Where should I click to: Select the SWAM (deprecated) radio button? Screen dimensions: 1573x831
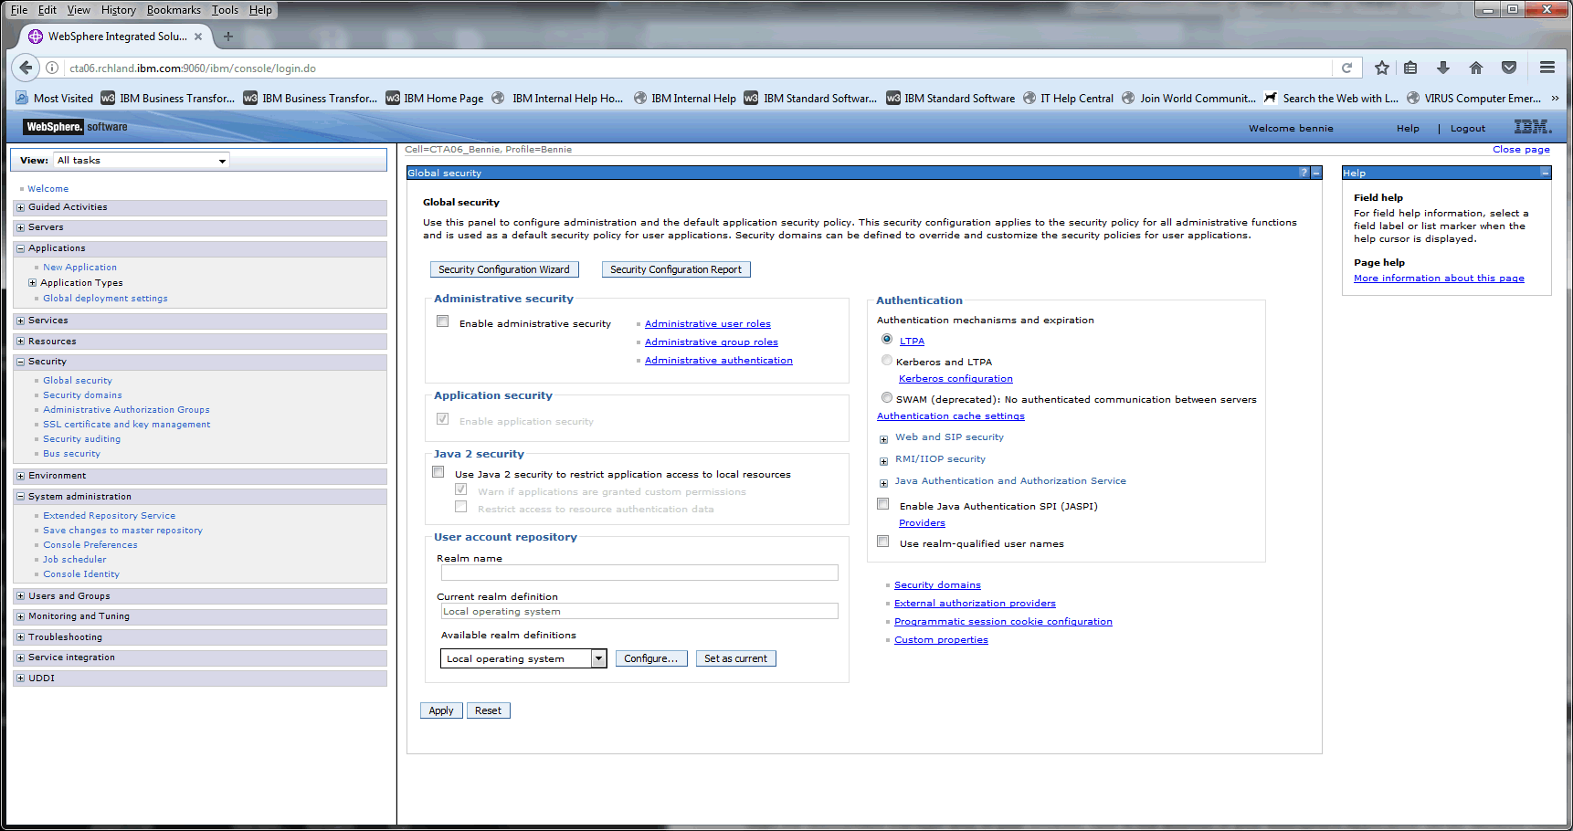887,397
